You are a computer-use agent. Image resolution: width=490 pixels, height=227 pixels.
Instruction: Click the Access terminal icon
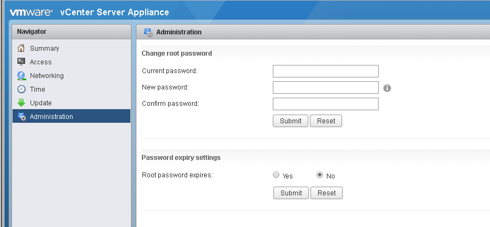21,62
